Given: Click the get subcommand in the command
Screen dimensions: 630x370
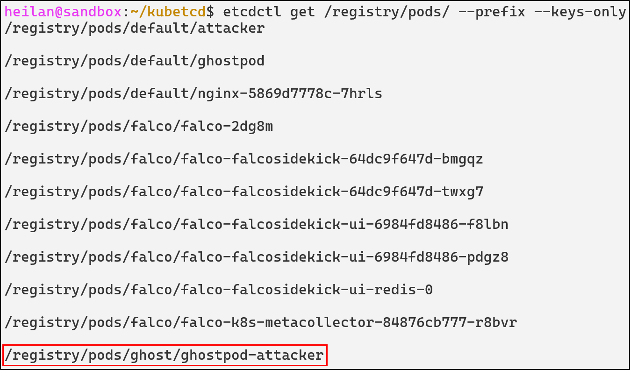Looking at the screenshot, I should tap(303, 12).
